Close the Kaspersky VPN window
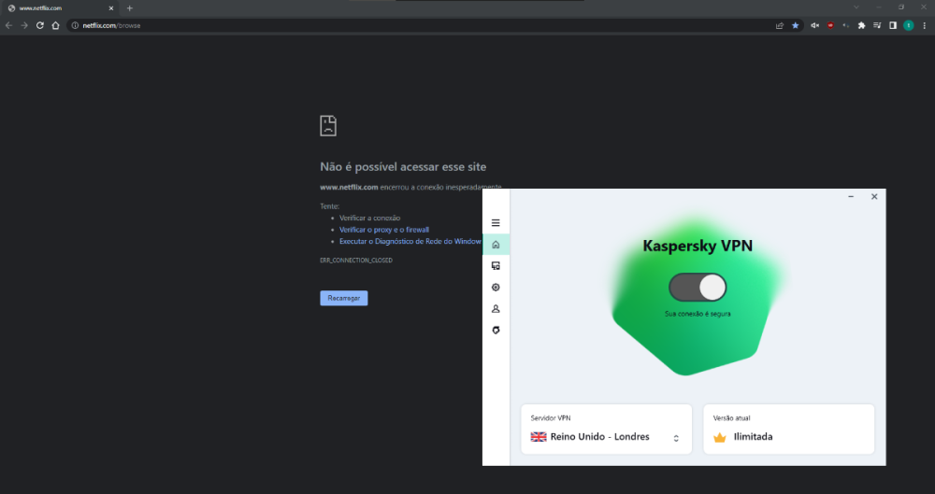This screenshot has width=935, height=494. point(874,197)
